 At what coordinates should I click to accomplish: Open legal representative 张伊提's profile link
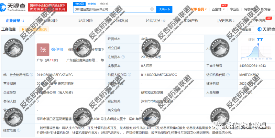coord(57,50)
